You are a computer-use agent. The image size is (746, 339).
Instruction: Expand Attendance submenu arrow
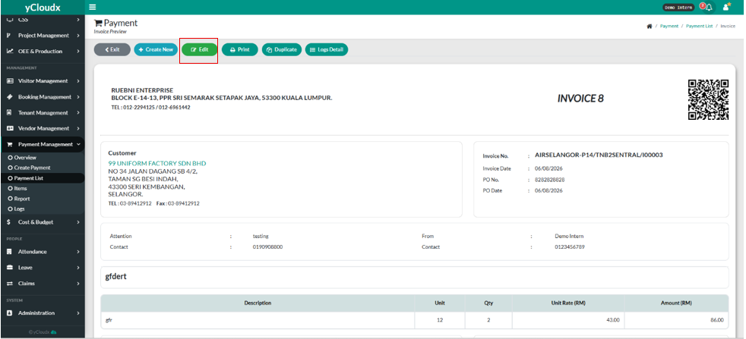tap(78, 252)
